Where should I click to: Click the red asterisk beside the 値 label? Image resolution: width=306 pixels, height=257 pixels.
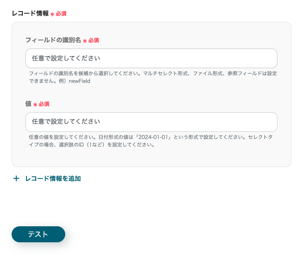point(35,105)
